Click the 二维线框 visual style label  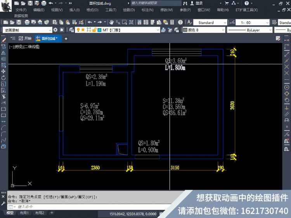(x=31, y=47)
